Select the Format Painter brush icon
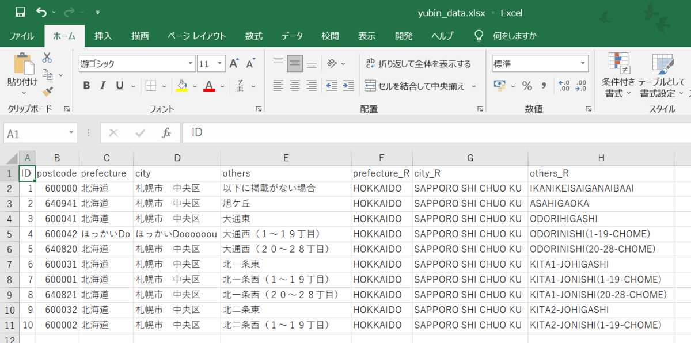This screenshot has width=691, height=343. tap(47, 91)
